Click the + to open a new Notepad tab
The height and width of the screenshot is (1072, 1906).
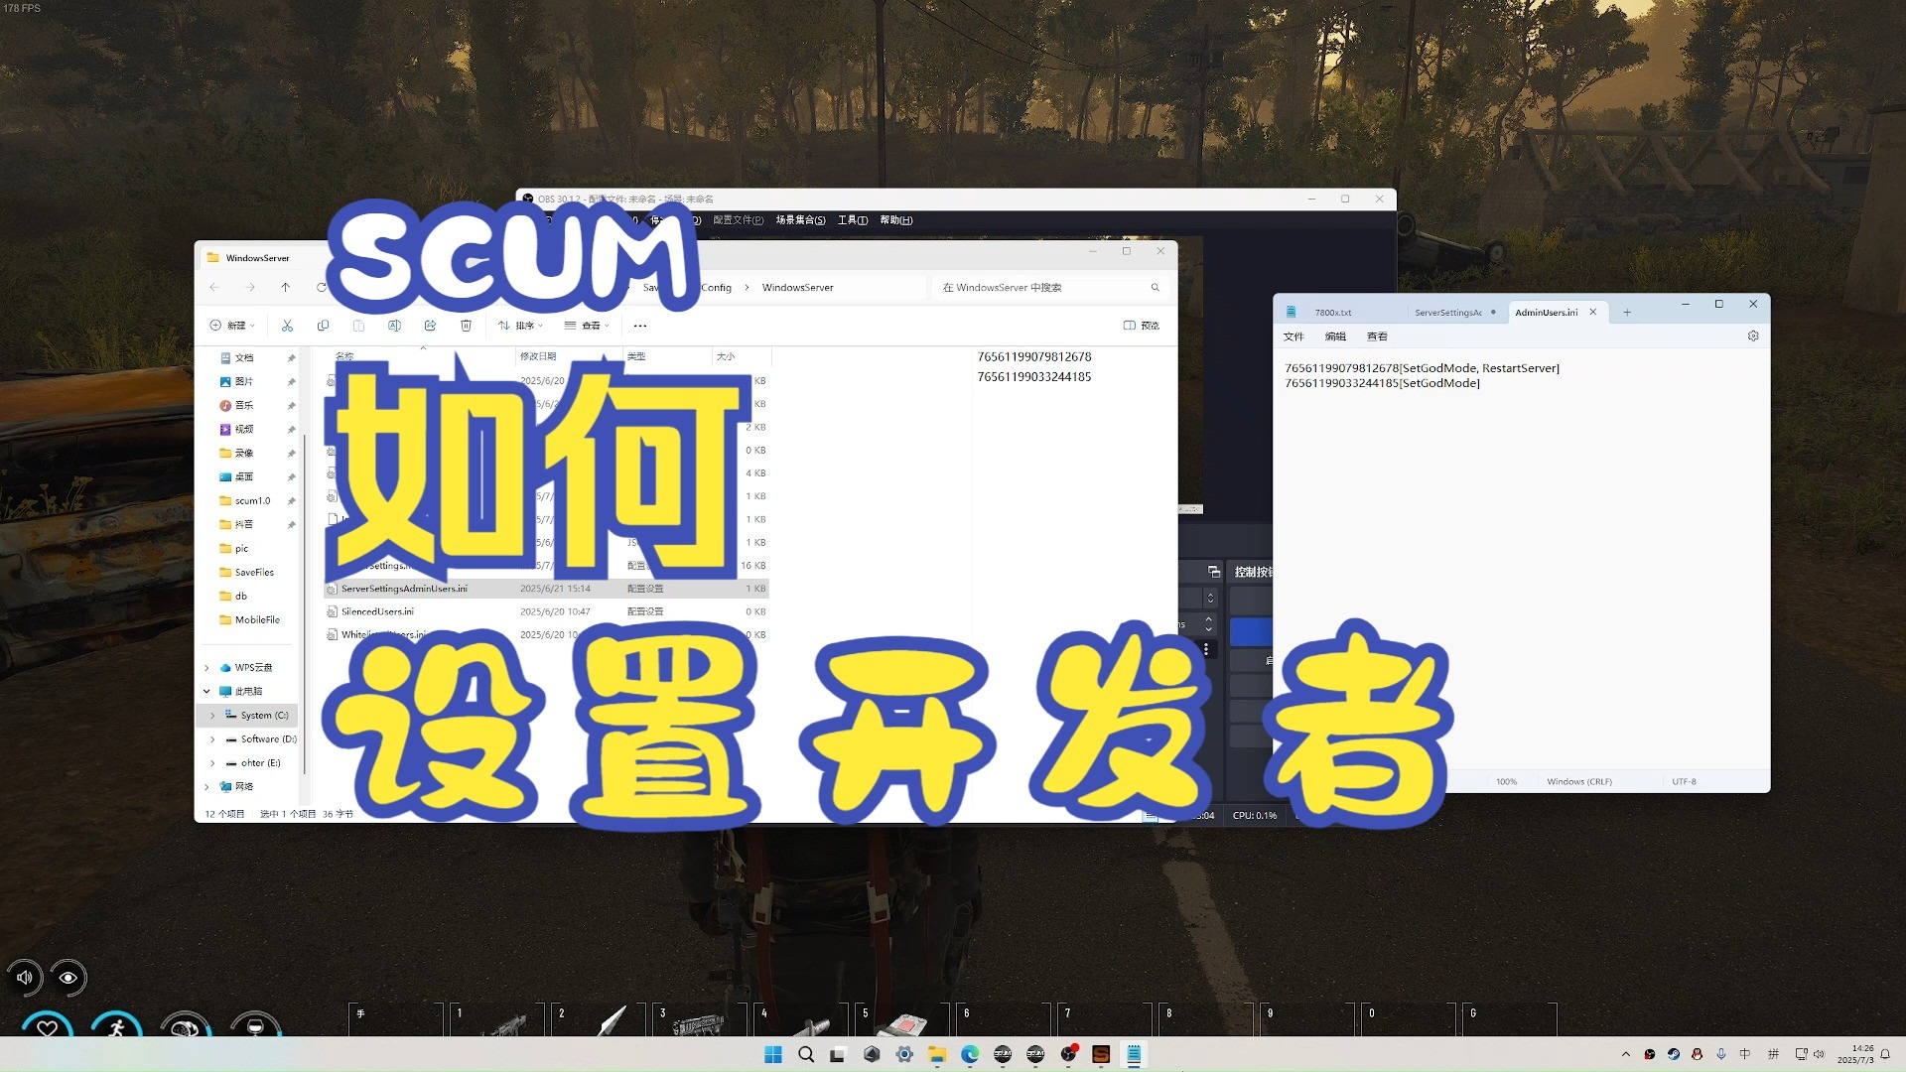point(1626,312)
